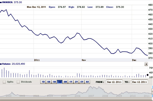
Task: Click the Dec axis label
Action: (x=134, y=60)
